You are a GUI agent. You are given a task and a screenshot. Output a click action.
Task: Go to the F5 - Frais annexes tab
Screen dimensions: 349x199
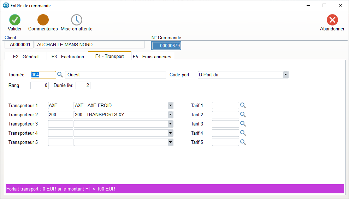coord(152,57)
